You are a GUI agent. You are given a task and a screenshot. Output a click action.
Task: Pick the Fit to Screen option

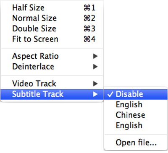[52, 39]
